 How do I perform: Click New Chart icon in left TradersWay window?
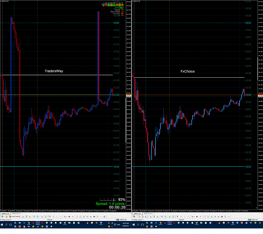[x=2, y=217]
